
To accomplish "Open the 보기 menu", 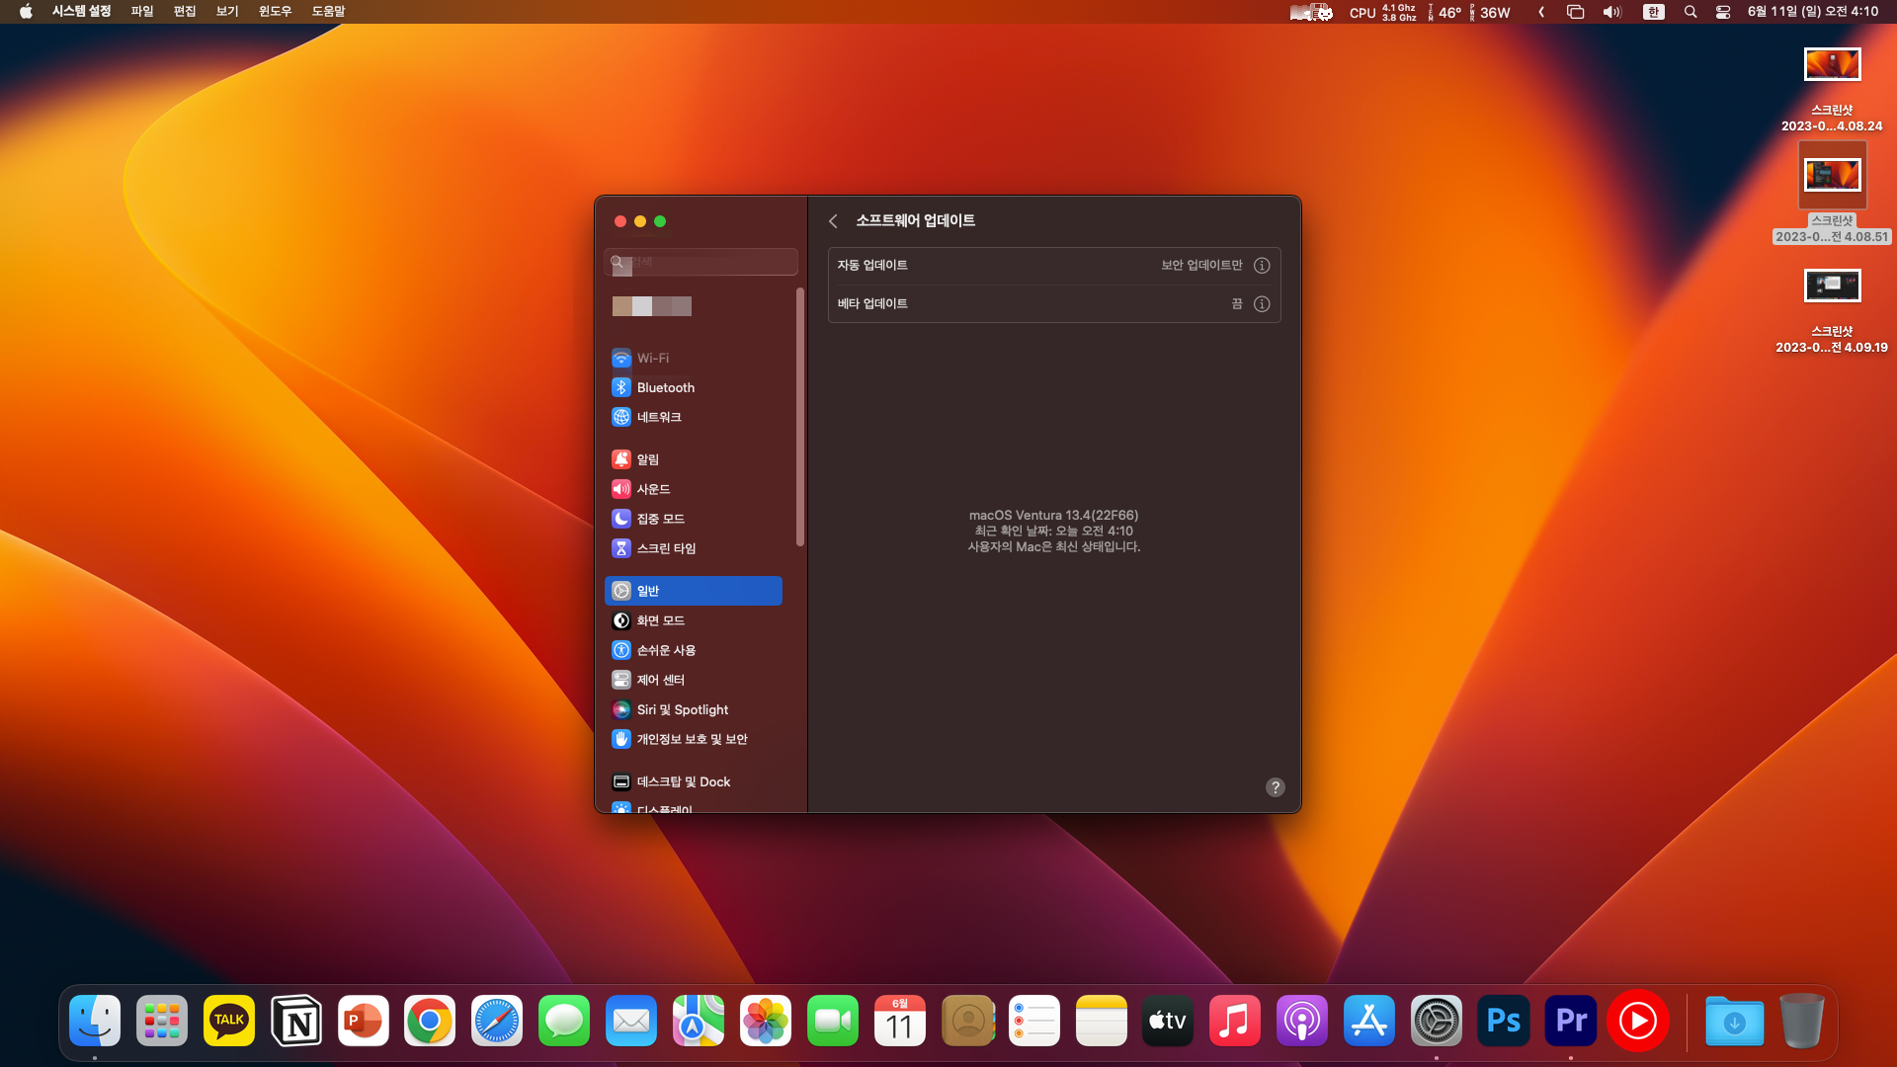I will coord(227,12).
